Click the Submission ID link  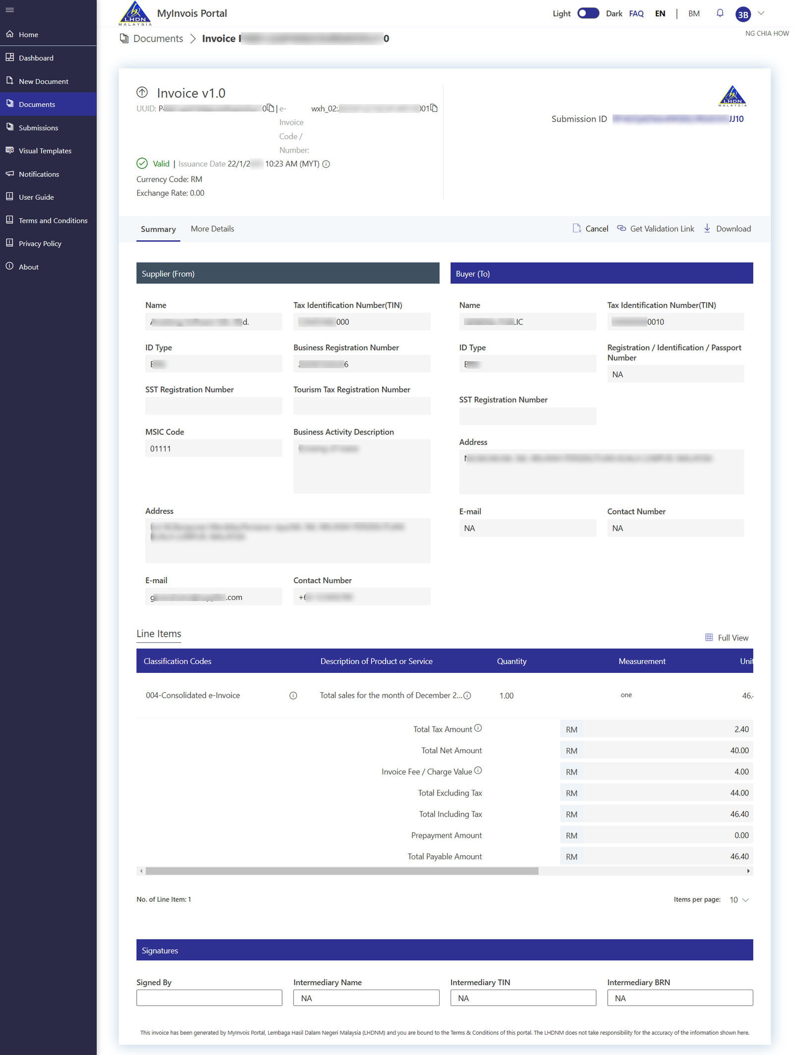coord(678,119)
